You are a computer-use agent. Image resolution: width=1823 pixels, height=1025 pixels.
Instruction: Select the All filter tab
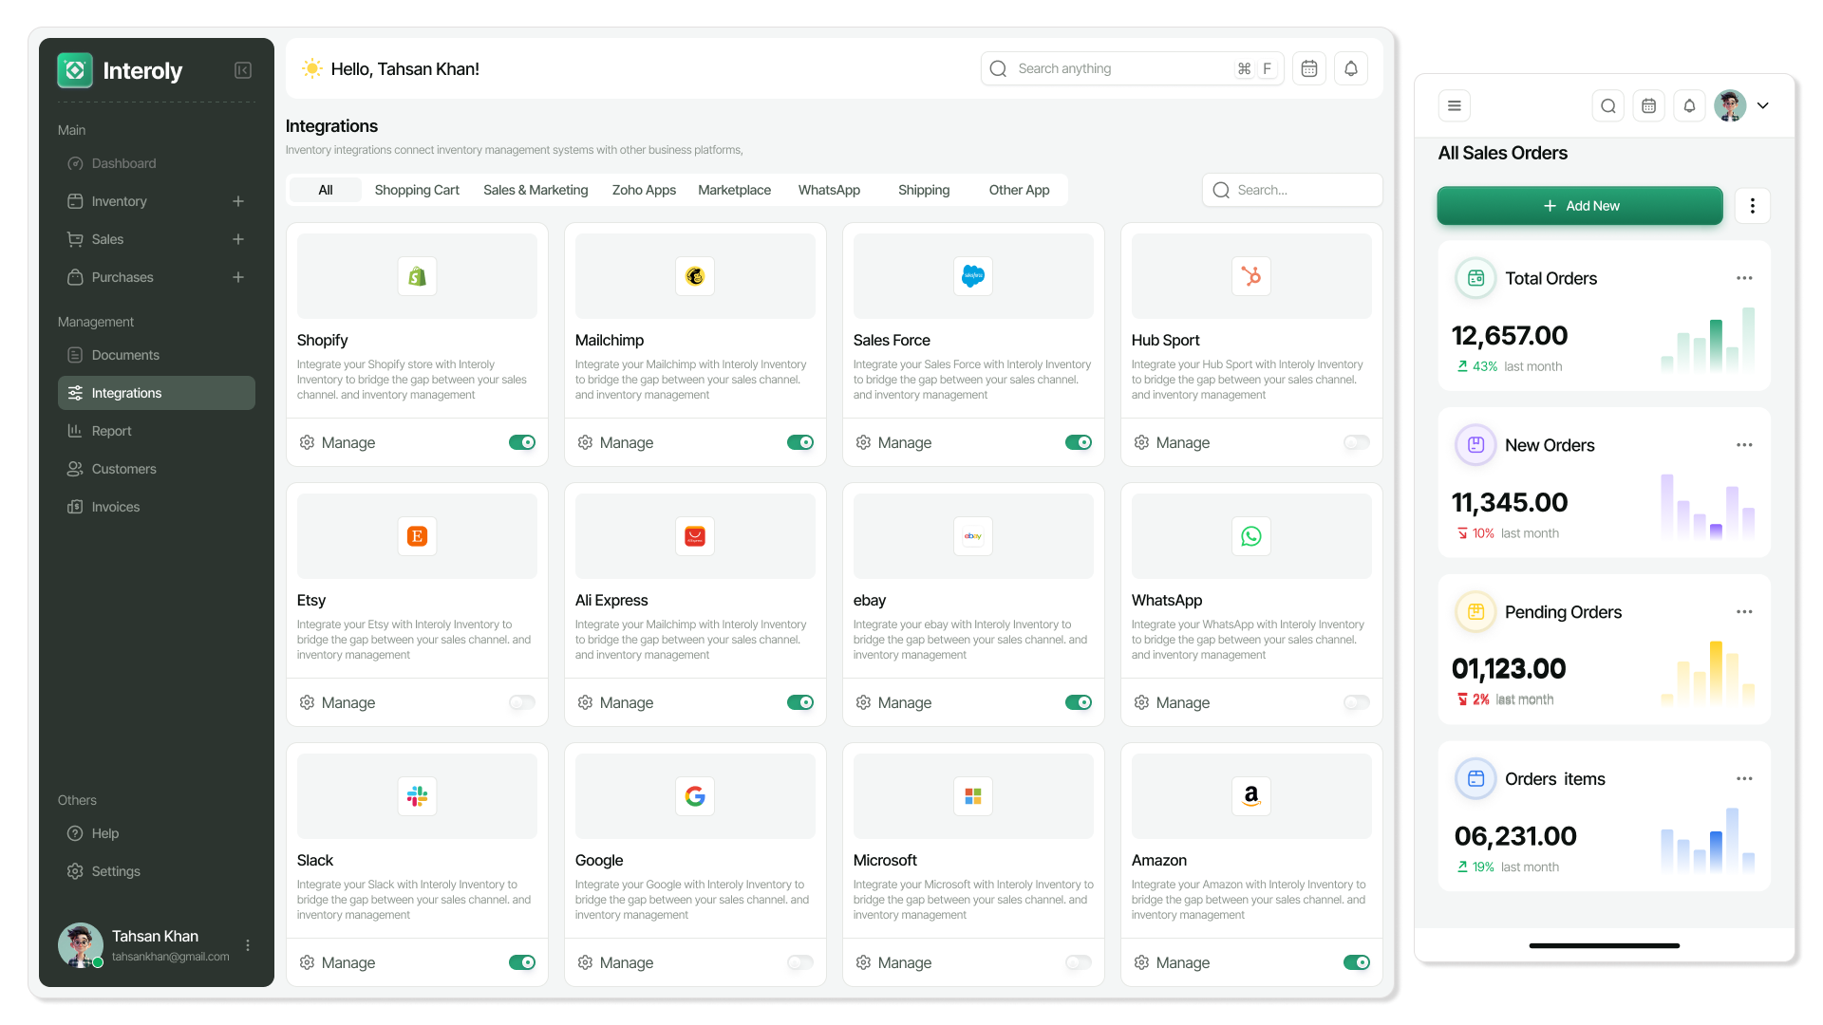pos(326,190)
